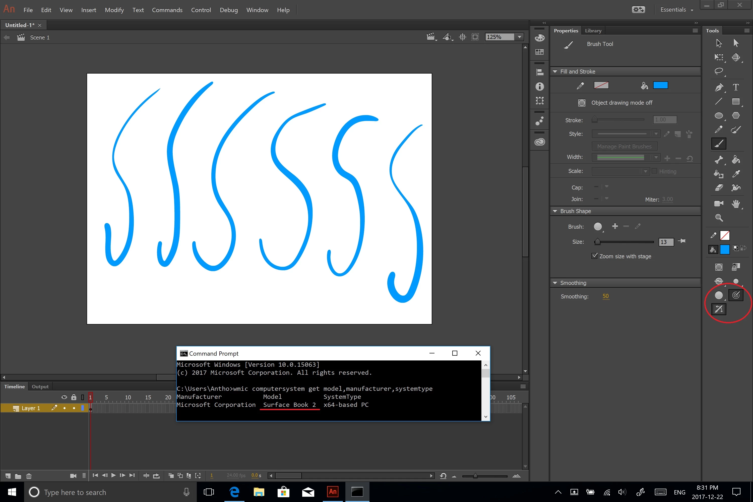The width and height of the screenshot is (753, 502).
Task: Toggle Object drawing mode button
Action: click(582, 103)
